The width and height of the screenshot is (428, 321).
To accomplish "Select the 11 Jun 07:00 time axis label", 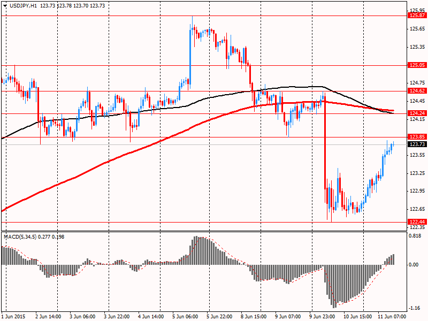I will point(392,317).
